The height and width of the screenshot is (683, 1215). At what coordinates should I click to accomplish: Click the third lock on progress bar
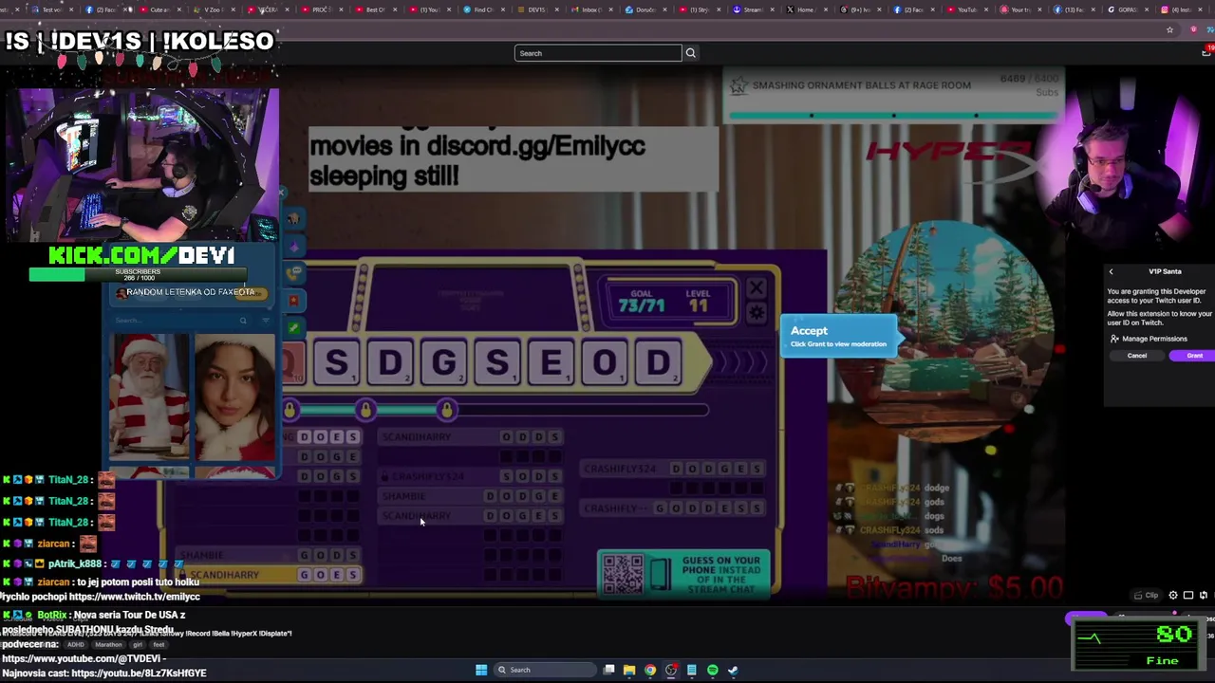tap(446, 409)
